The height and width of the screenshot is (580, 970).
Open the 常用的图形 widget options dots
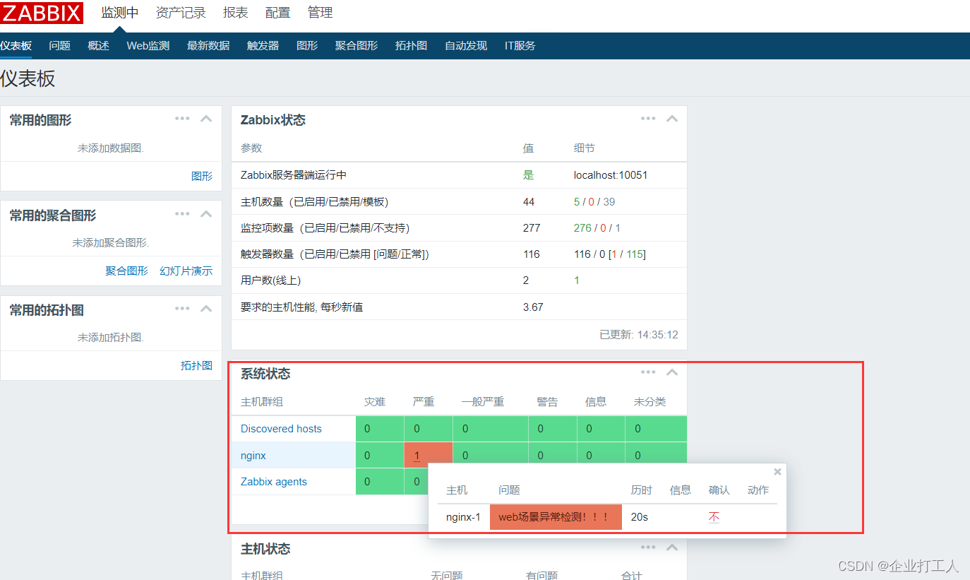(x=182, y=119)
